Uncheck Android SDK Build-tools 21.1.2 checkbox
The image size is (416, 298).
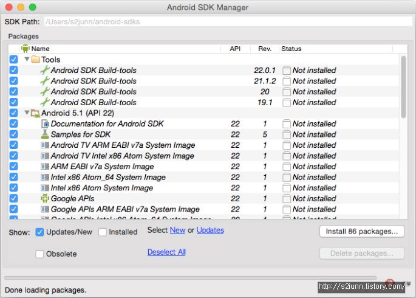tap(13, 81)
